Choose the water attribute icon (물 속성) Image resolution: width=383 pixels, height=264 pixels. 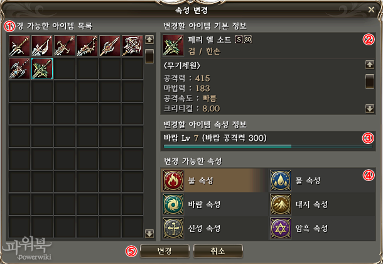281,180
